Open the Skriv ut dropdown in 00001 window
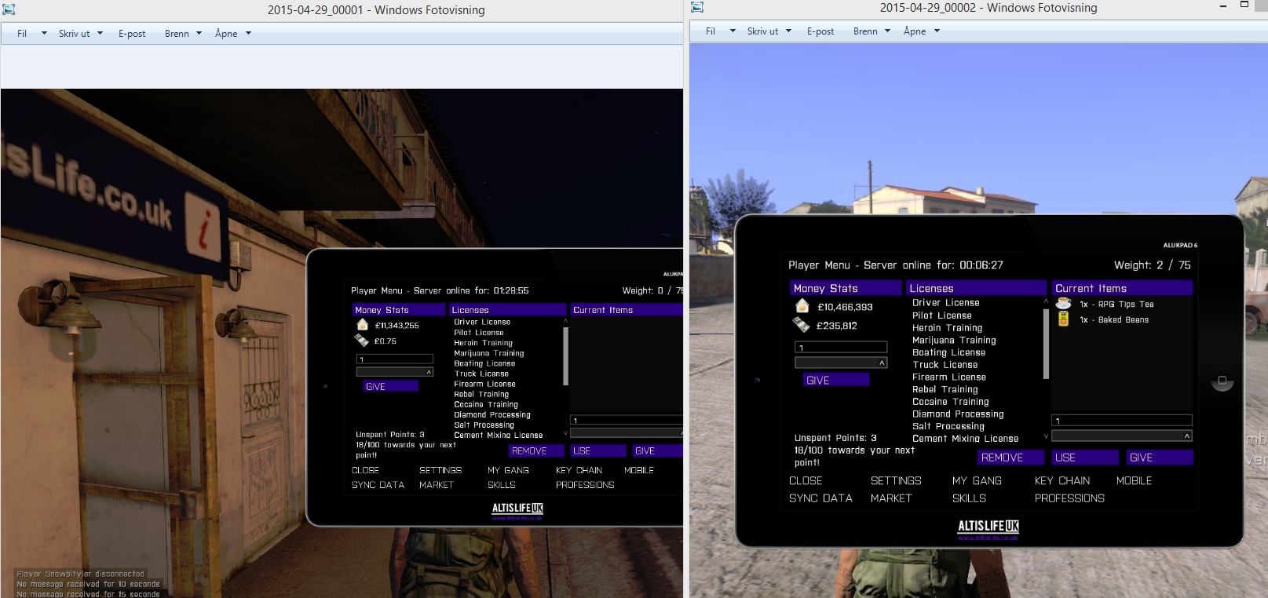Image resolution: width=1268 pixels, height=598 pixels. pyautogui.click(x=100, y=33)
